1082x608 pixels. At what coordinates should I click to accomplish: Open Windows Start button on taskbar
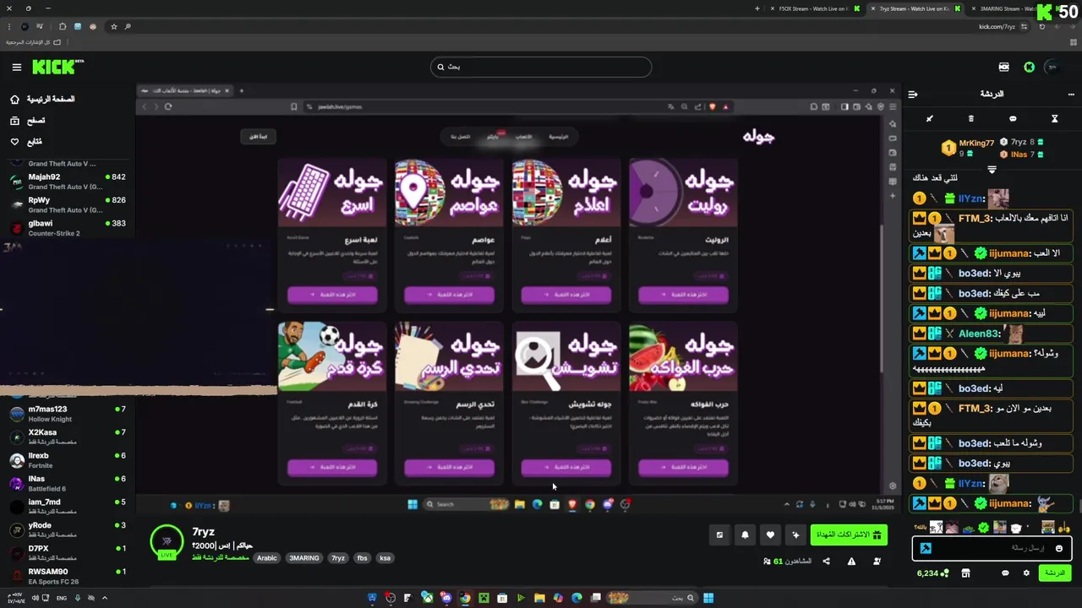pyautogui.click(x=708, y=598)
